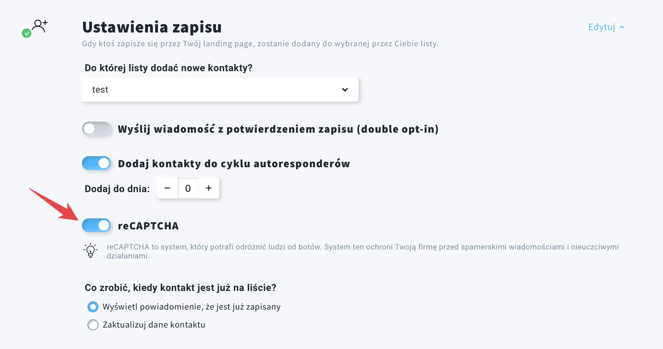Click the minus button in day stepper
The image size is (663, 349).
coord(167,188)
